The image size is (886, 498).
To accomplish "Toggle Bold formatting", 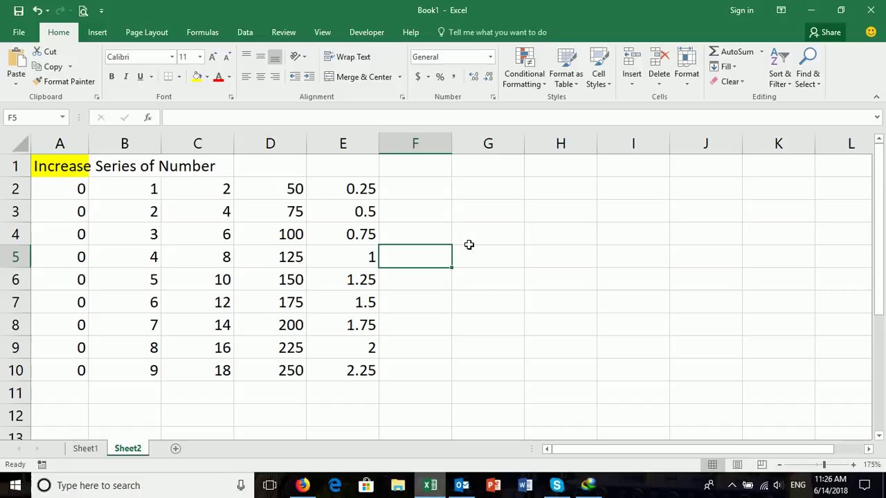I will coord(111,77).
